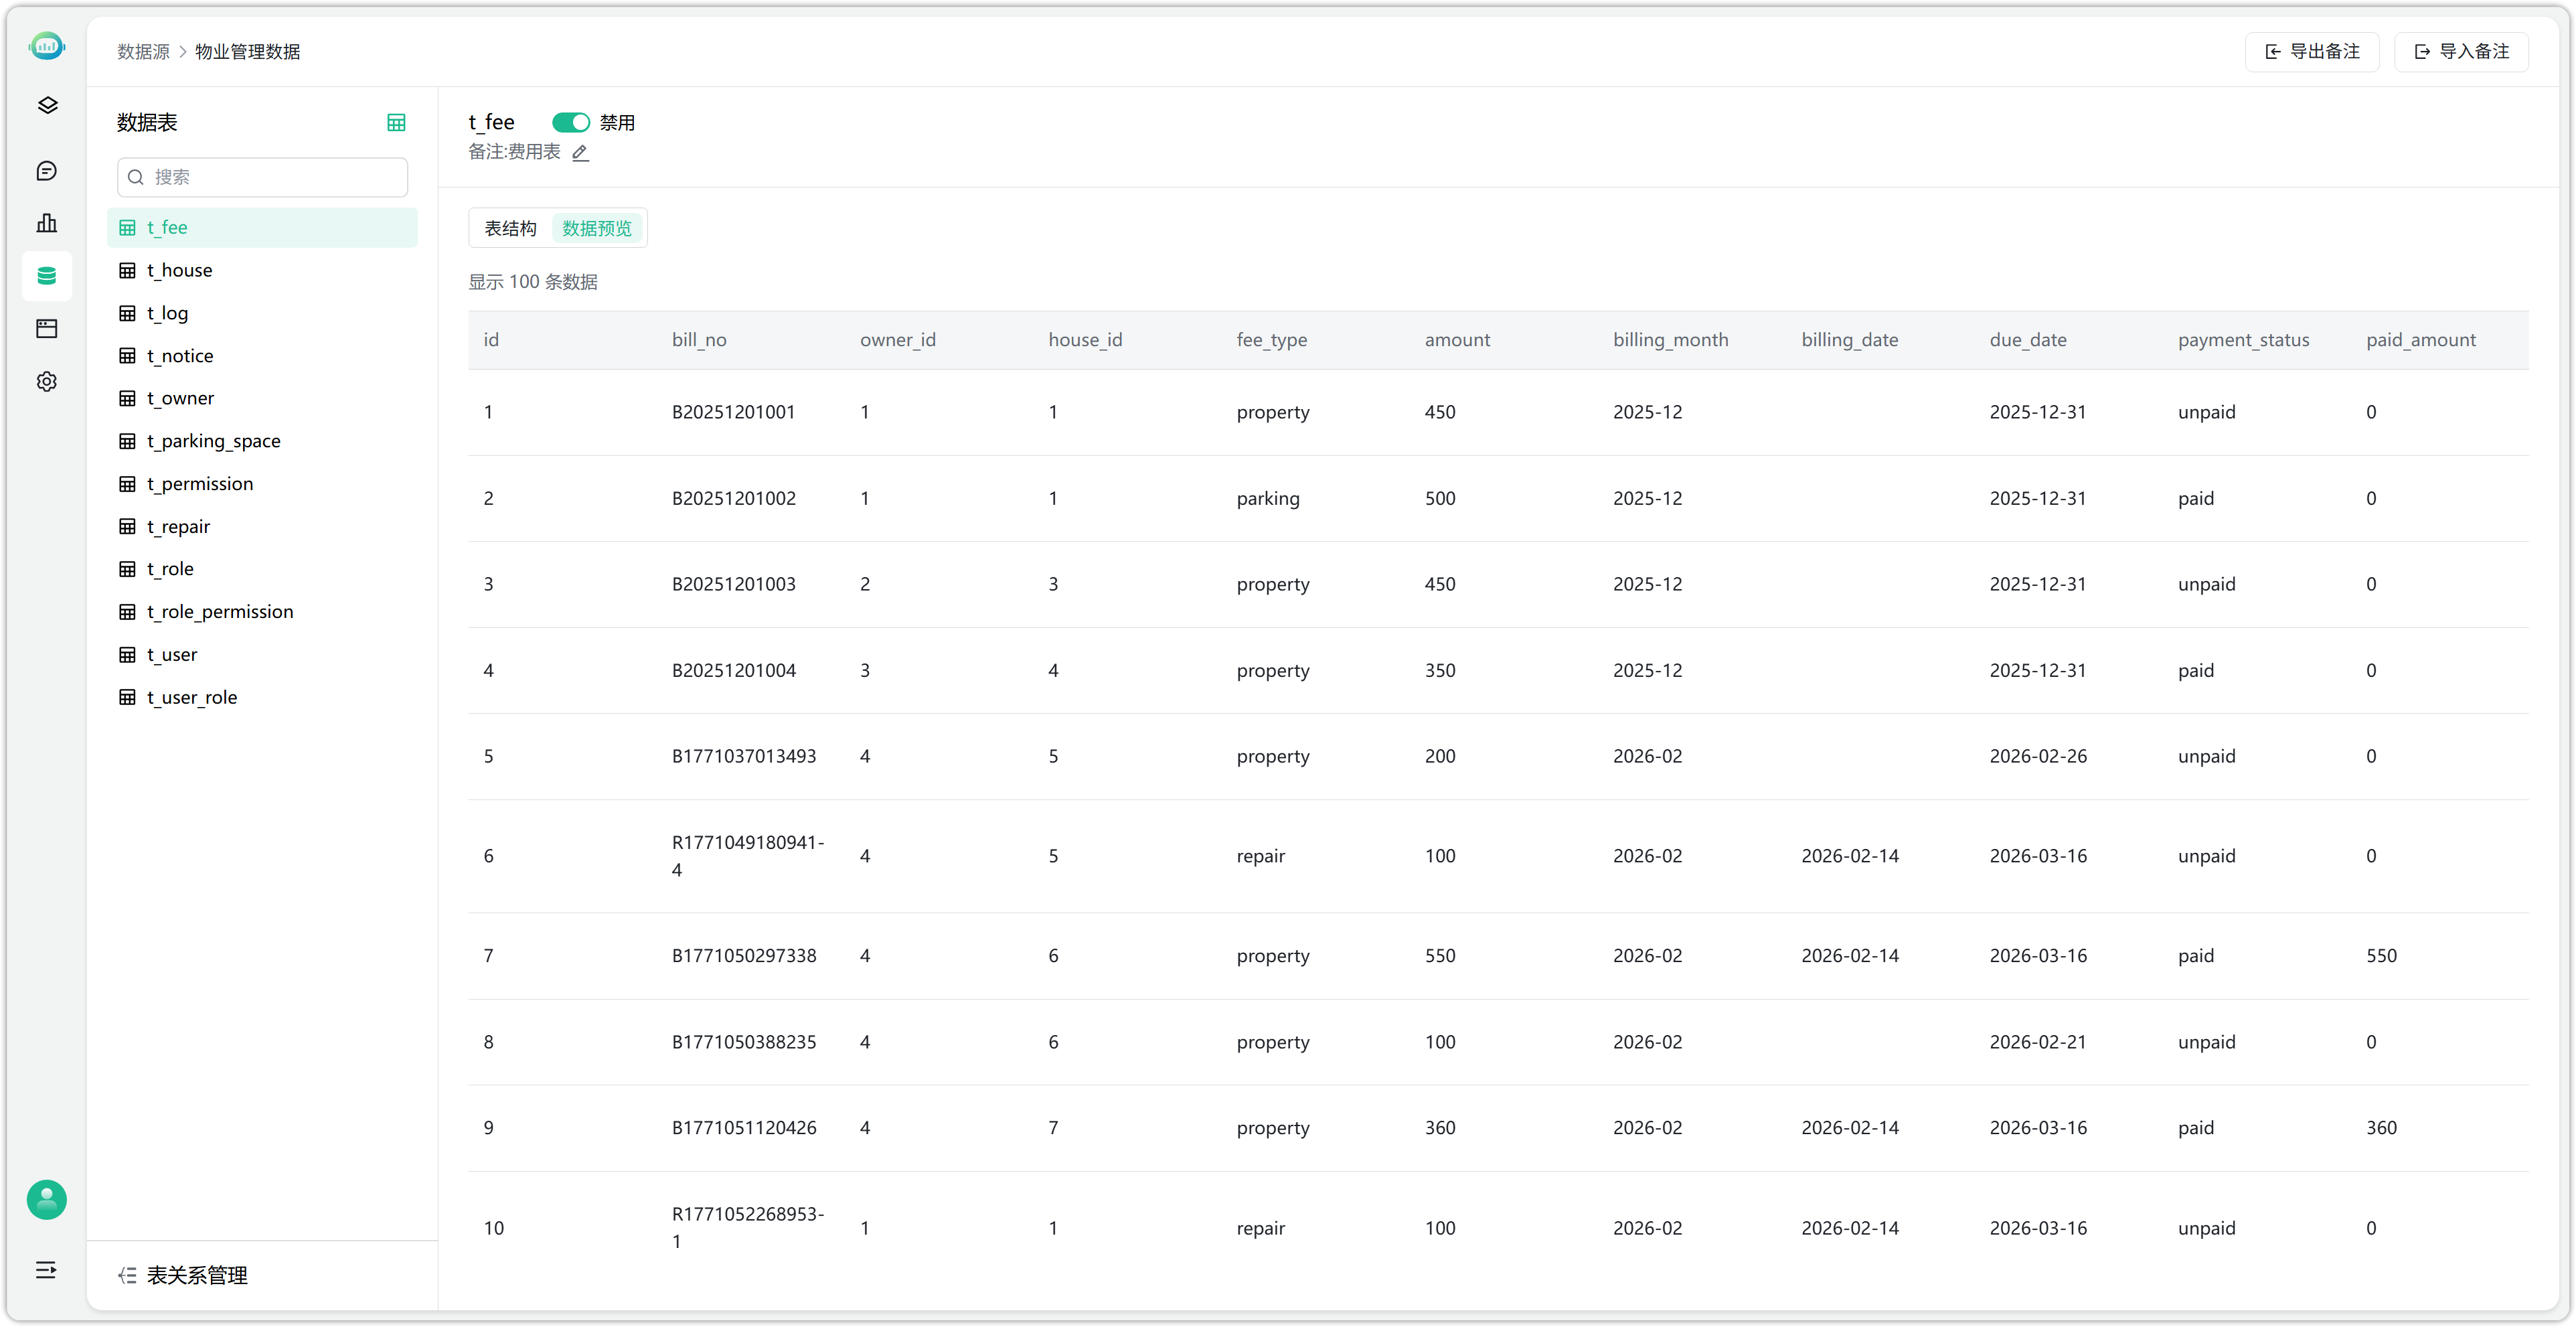Open the dashboard panel sidebar icon

46,329
